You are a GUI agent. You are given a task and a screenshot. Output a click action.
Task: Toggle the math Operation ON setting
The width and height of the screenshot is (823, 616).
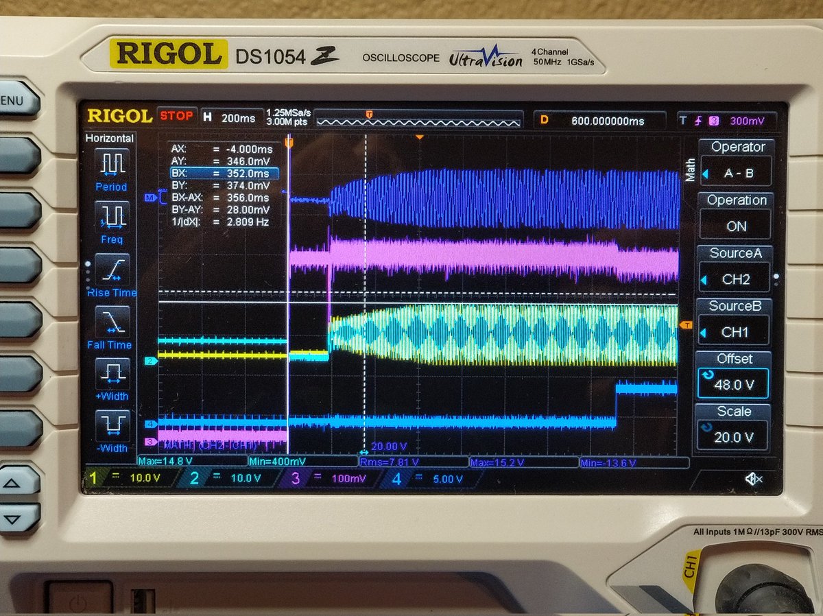point(734,215)
